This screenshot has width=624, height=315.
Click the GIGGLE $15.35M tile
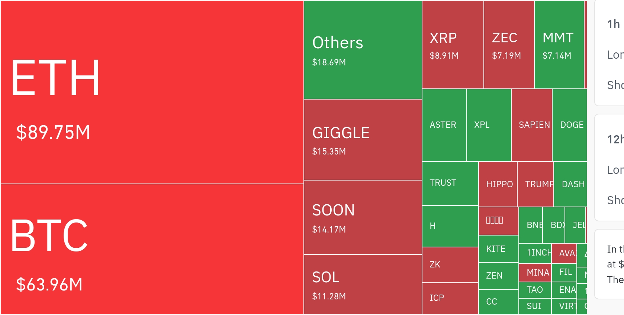(363, 140)
